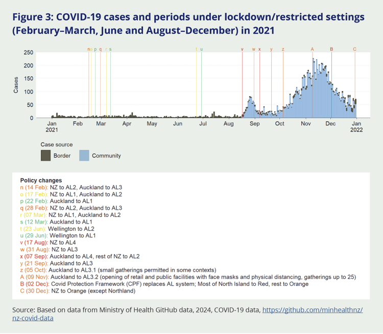Select the 'p' policy marker on chart
Viewport: 383px width, 334px height.
[95, 49]
